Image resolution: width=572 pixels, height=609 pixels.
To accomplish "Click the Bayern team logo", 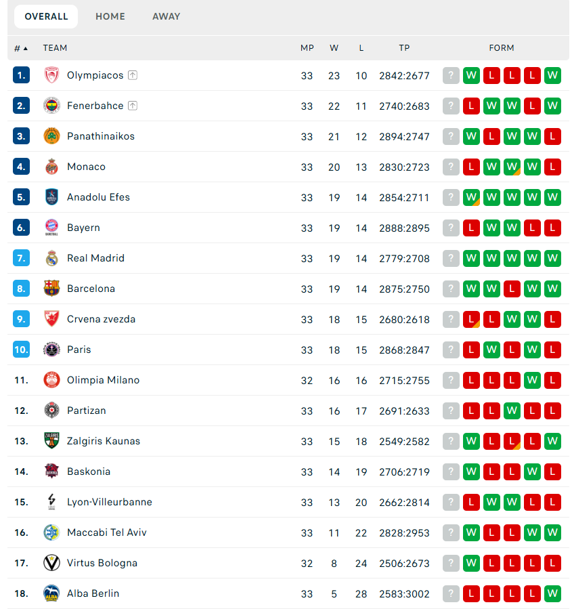I will [x=52, y=228].
